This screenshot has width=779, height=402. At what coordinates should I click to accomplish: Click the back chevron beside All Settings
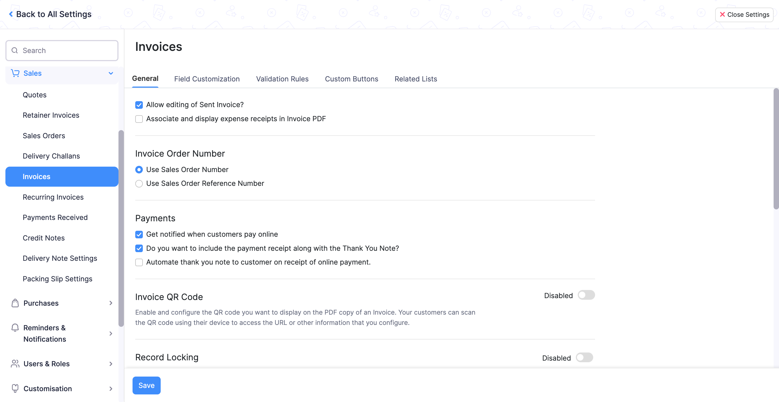point(11,14)
